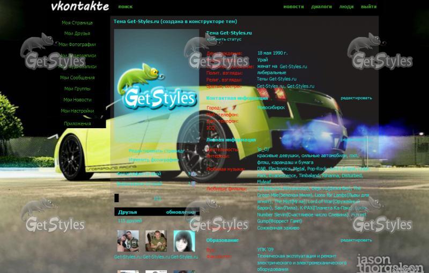Open Мои Фотографии in the sidebar
The width and height of the screenshot is (429, 273).
point(77,45)
